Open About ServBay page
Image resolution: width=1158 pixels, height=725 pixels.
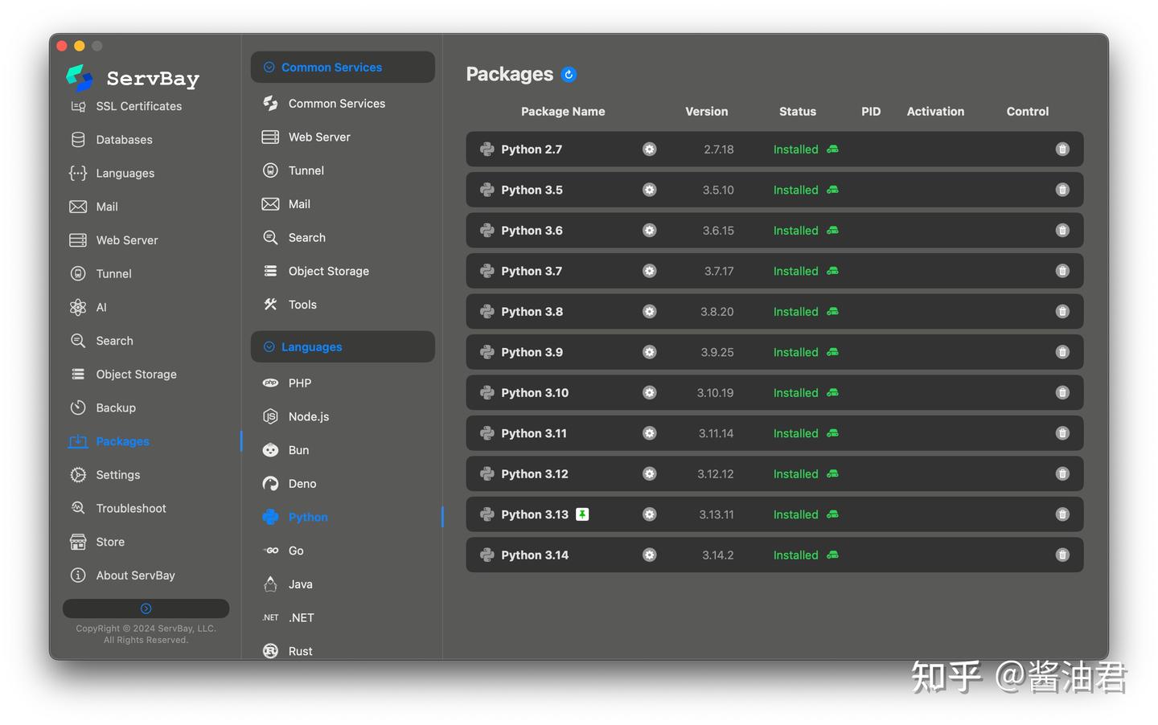pyautogui.click(x=135, y=575)
